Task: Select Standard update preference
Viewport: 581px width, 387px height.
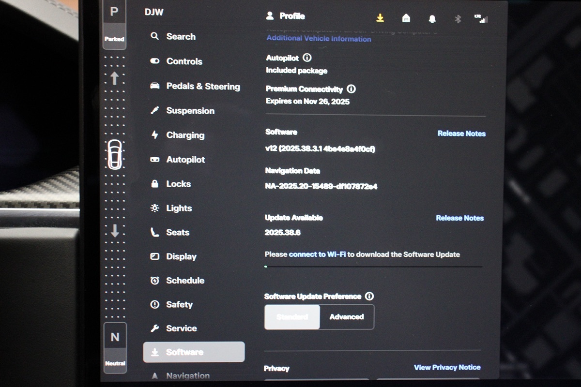Action: click(292, 317)
